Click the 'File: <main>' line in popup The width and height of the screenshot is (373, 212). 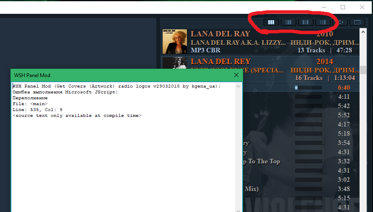(30, 104)
